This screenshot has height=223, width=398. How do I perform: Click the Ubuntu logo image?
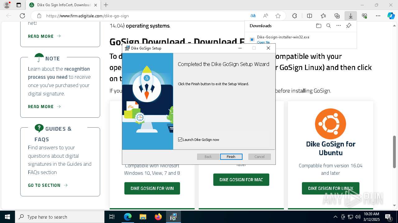point(330,124)
